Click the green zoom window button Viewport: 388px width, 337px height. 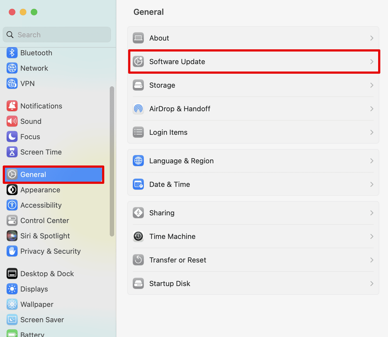[x=34, y=12]
